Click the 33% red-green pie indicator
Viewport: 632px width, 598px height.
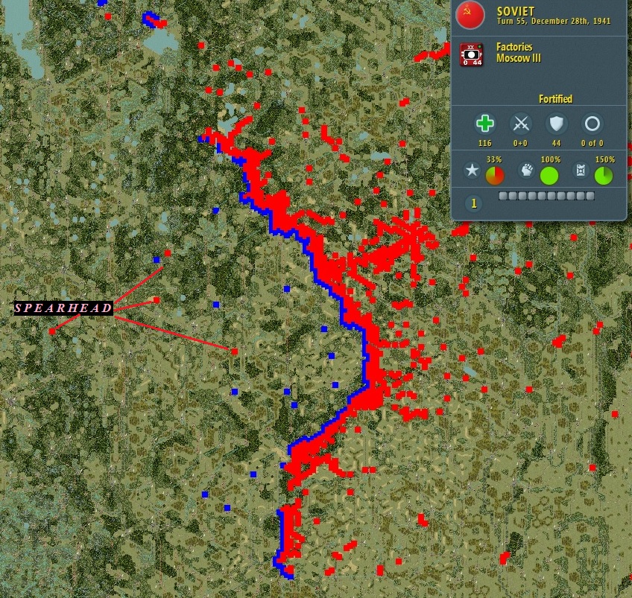click(x=495, y=176)
